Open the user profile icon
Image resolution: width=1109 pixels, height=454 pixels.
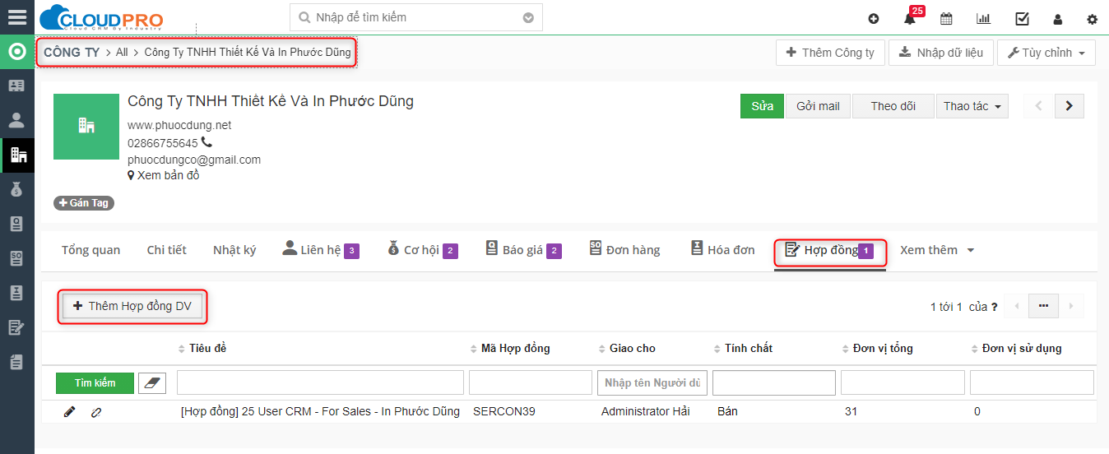1058,19
